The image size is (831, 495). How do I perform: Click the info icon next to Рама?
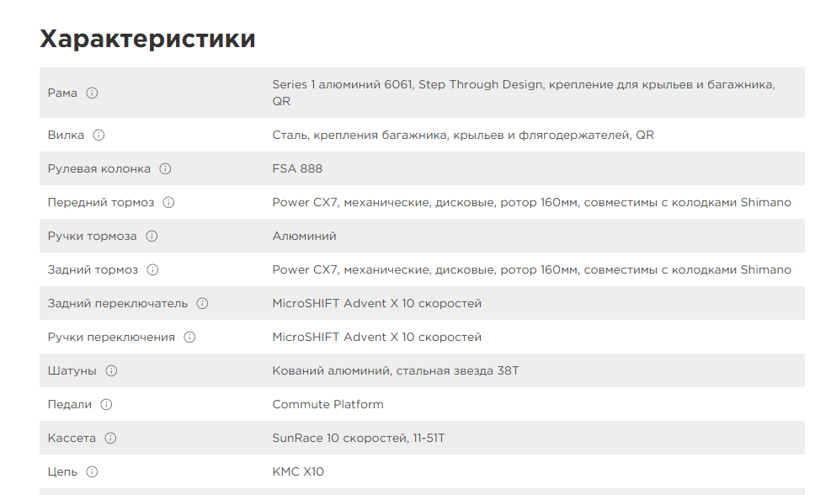tap(93, 93)
